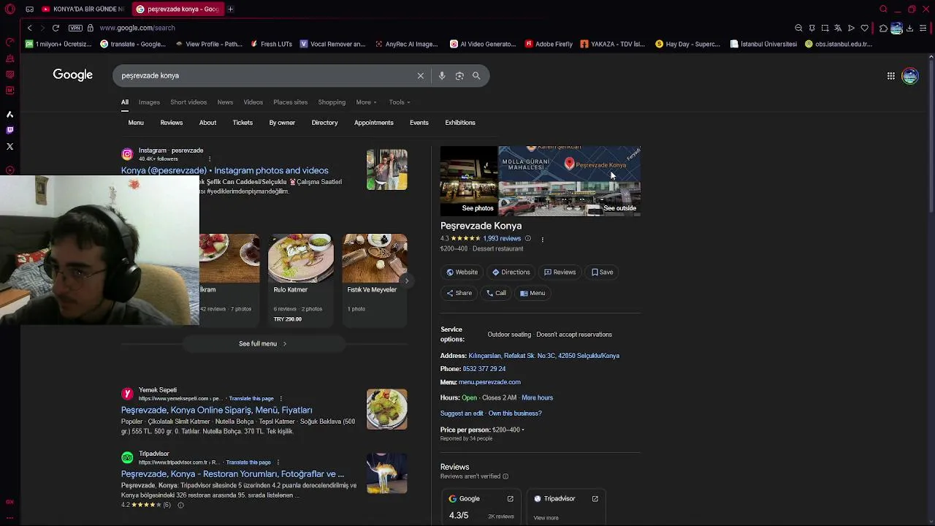Get Directions to Peşrevzade Konya
Screen dimensions: 935x526
[511, 272]
